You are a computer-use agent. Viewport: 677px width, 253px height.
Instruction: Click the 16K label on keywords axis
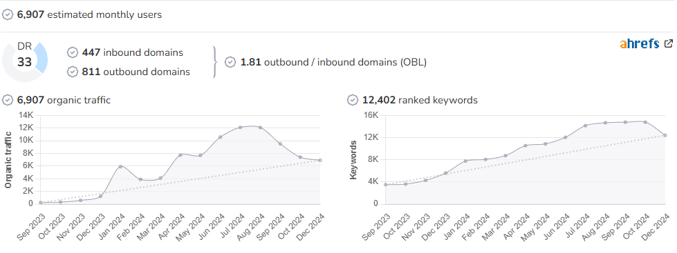tap(371, 115)
